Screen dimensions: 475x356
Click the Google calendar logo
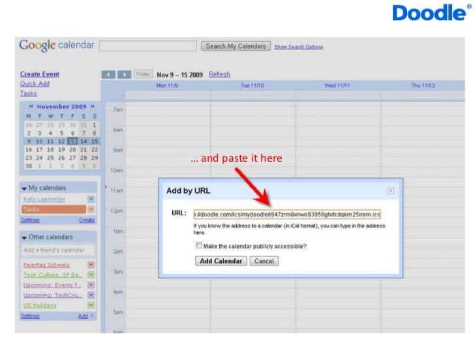(x=57, y=46)
